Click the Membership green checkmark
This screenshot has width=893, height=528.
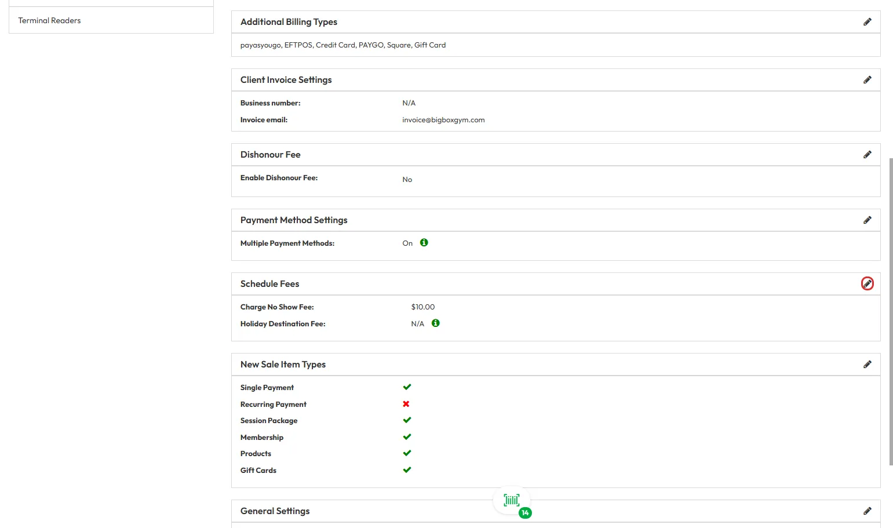click(407, 437)
